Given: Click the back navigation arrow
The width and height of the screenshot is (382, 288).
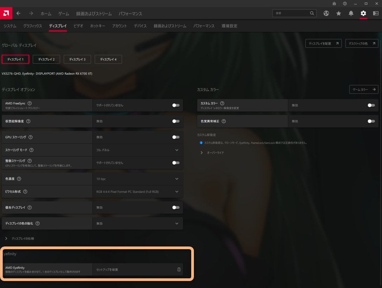Looking at the screenshot, I should 18,13.
